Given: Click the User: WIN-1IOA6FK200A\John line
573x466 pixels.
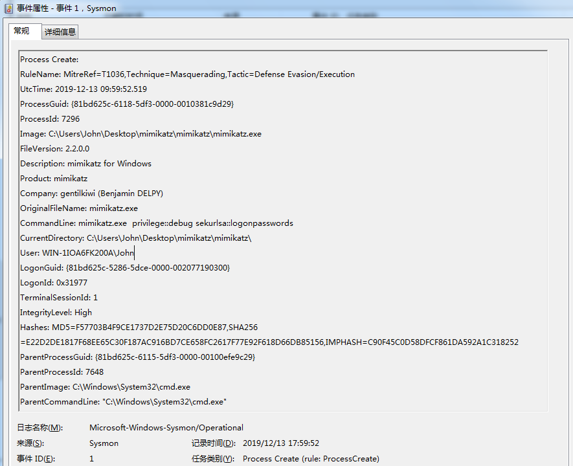Looking at the screenshot, I should pos(77,253).
